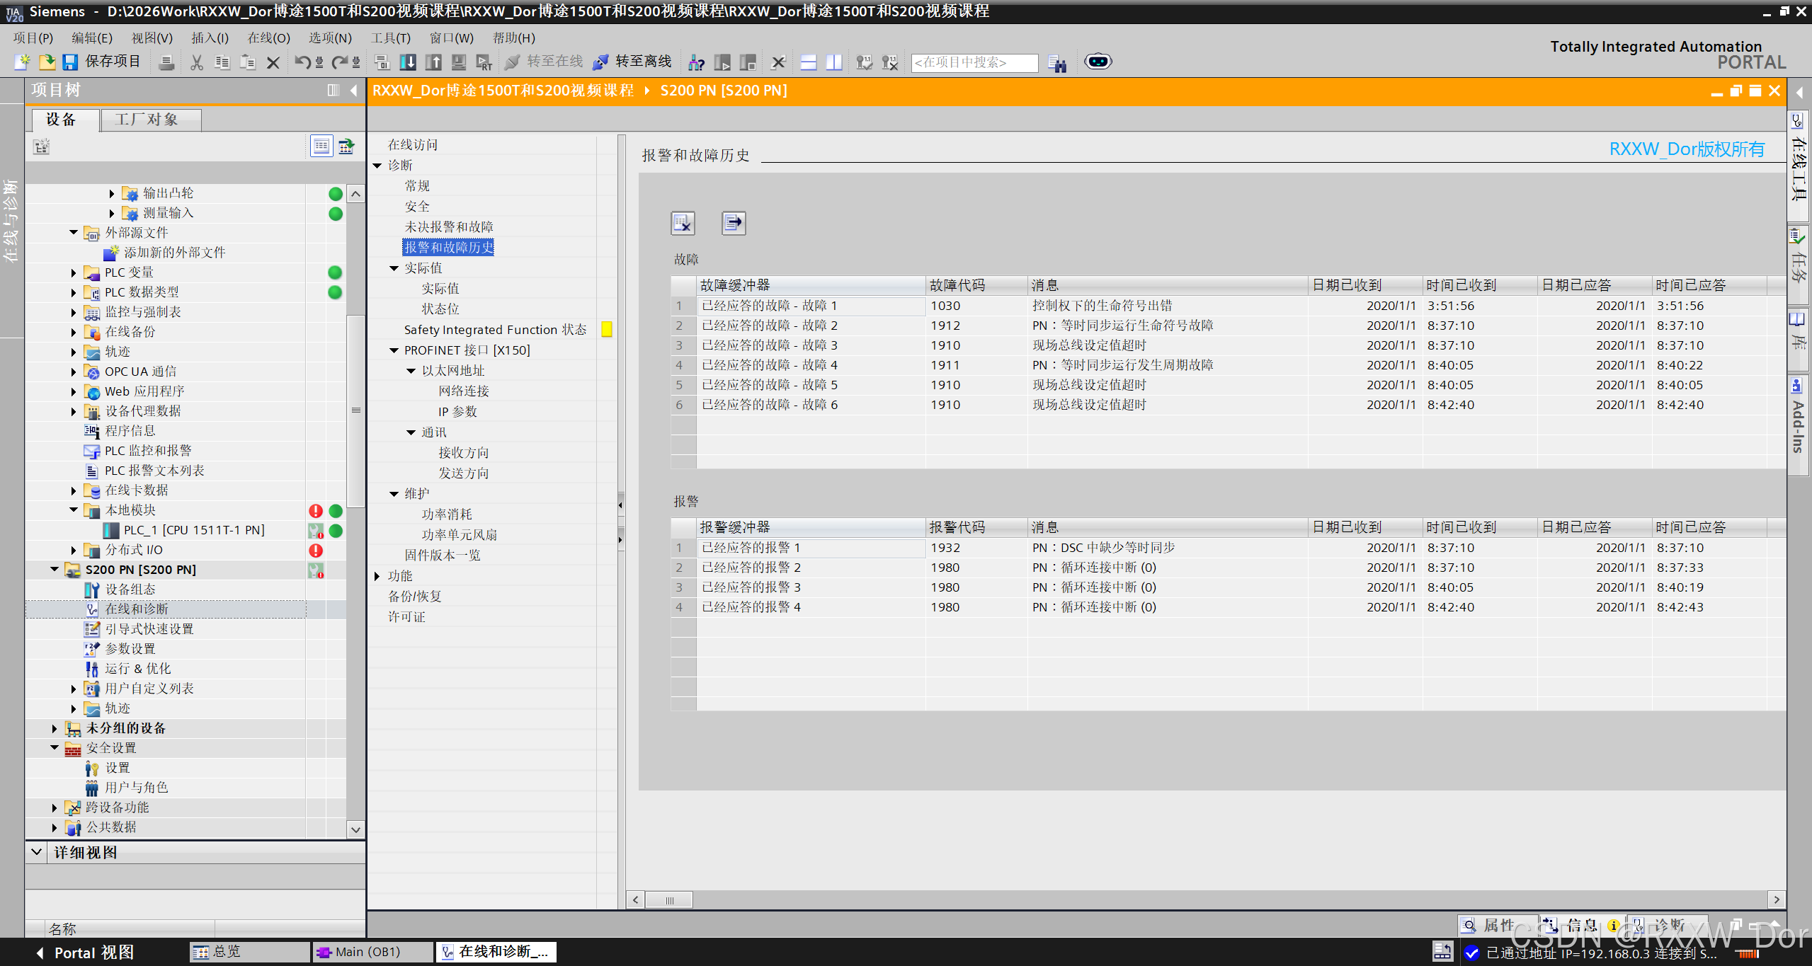Click the cut scissors icon
Image resolution: width=1812 pixels, height=966 pixels.
(x=197, y=62)
